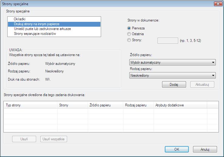This screenshot has height=157, width=224.
Task: Select the Okładki list entry
Action: 54,19
